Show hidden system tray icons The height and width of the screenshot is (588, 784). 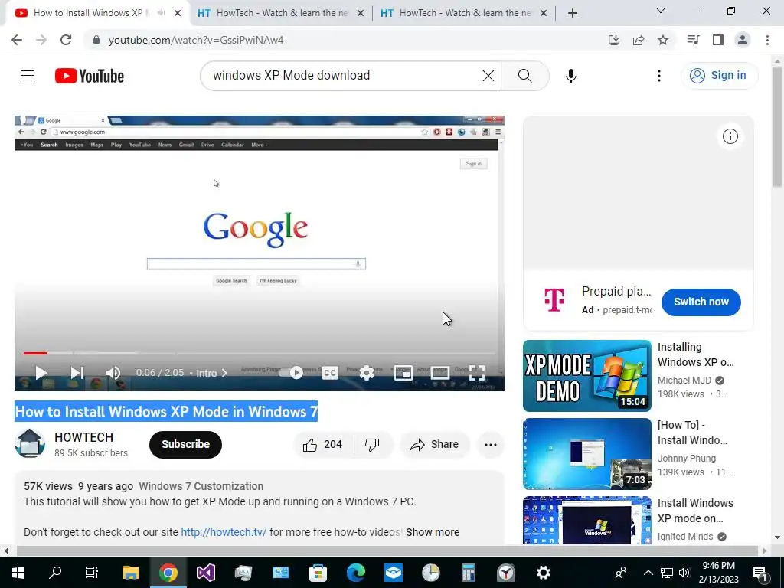[648, 573]
